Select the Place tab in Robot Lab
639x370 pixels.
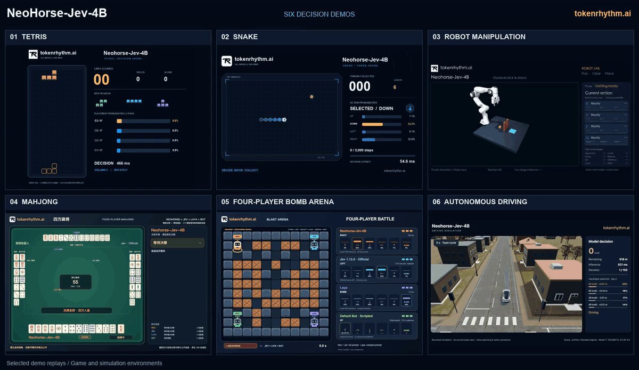(609, 74)
